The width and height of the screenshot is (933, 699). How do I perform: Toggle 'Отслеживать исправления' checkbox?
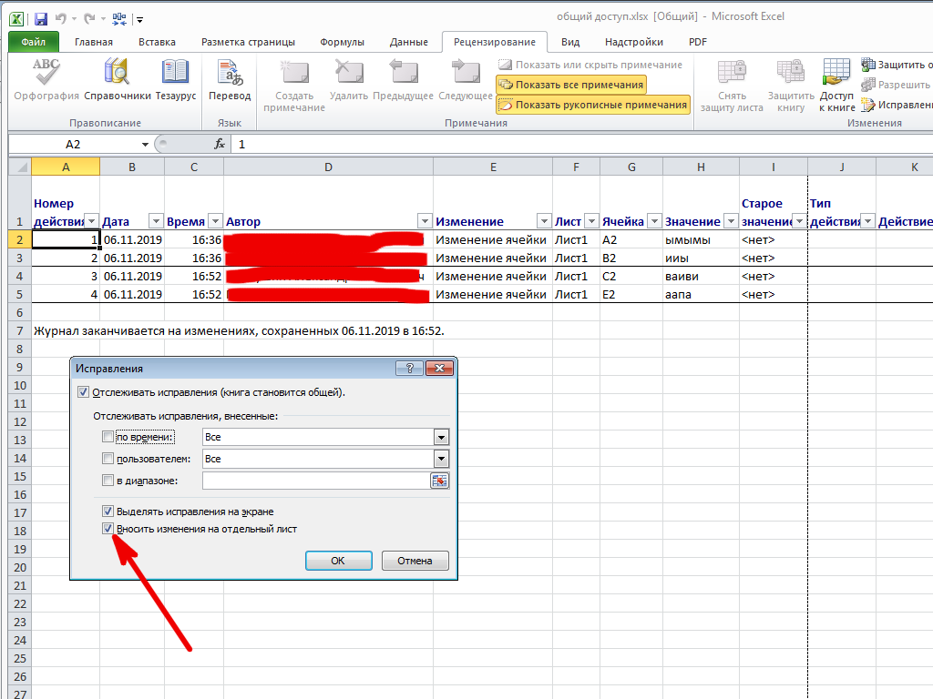coord(84,392)
